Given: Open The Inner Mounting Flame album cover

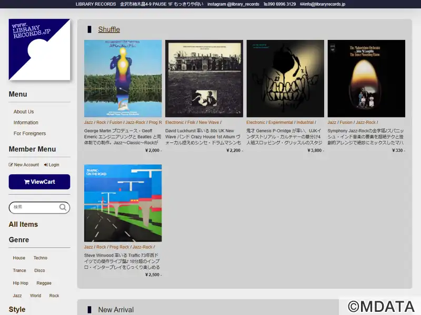Looking at the screenshot, I should click(366, 78).
